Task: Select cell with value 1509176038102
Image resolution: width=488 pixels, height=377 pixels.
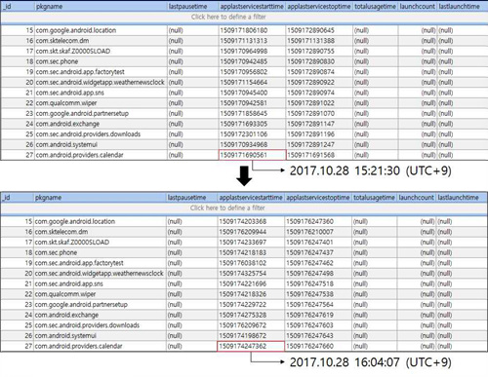Action: click(x=251, y=263)
